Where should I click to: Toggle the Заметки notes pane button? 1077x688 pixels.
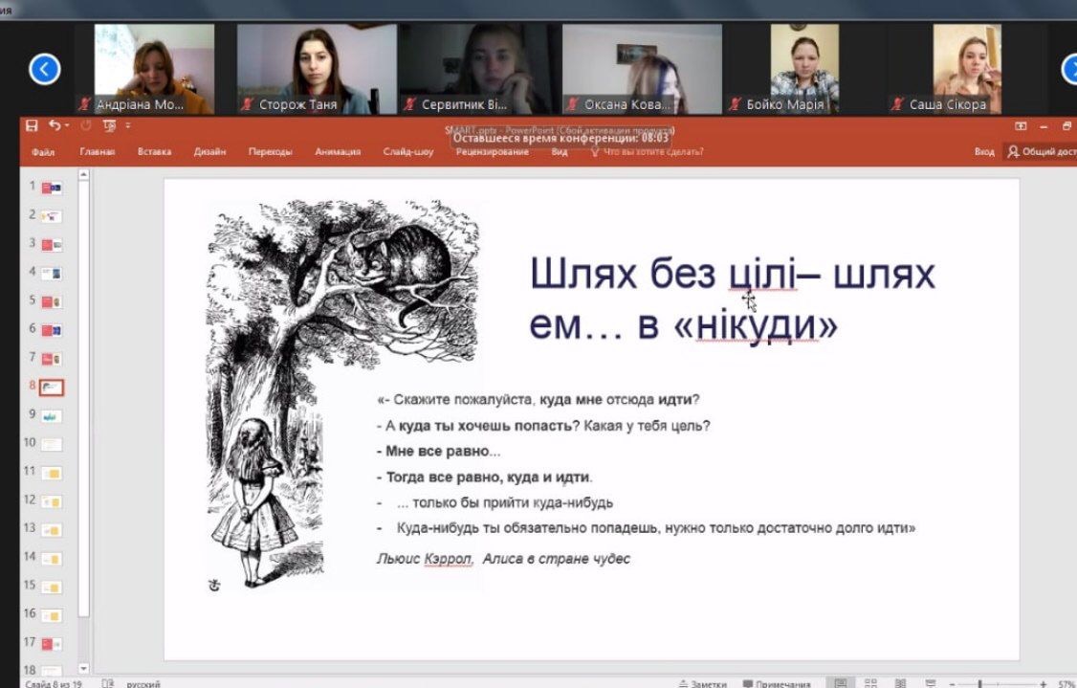702,684
